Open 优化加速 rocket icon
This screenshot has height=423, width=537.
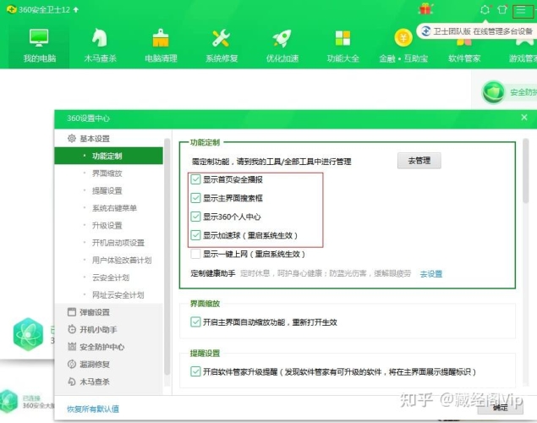(282, 38)
